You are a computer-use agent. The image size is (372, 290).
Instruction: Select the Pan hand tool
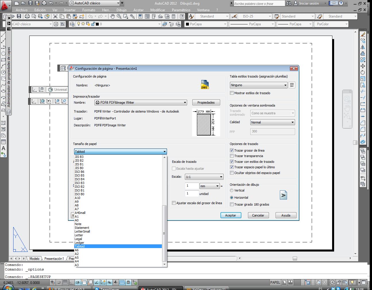click(113, 16)
